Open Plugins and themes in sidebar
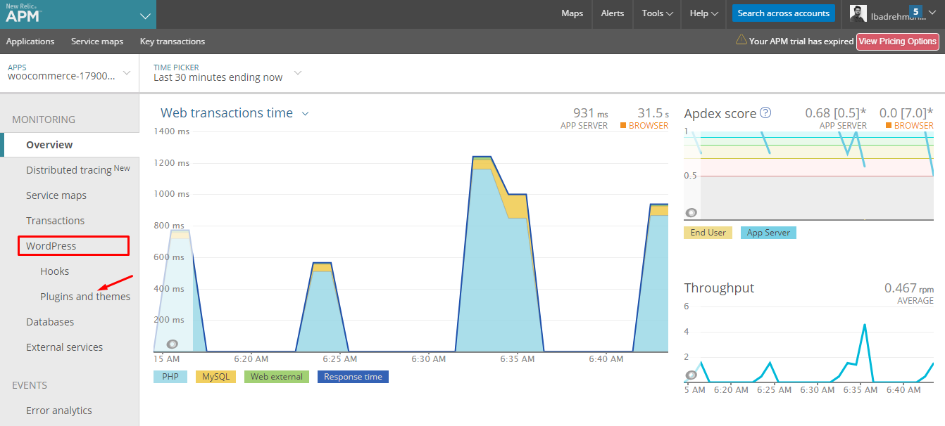The image size is (945, 426). pyautogui.click(x=85, y=297)
